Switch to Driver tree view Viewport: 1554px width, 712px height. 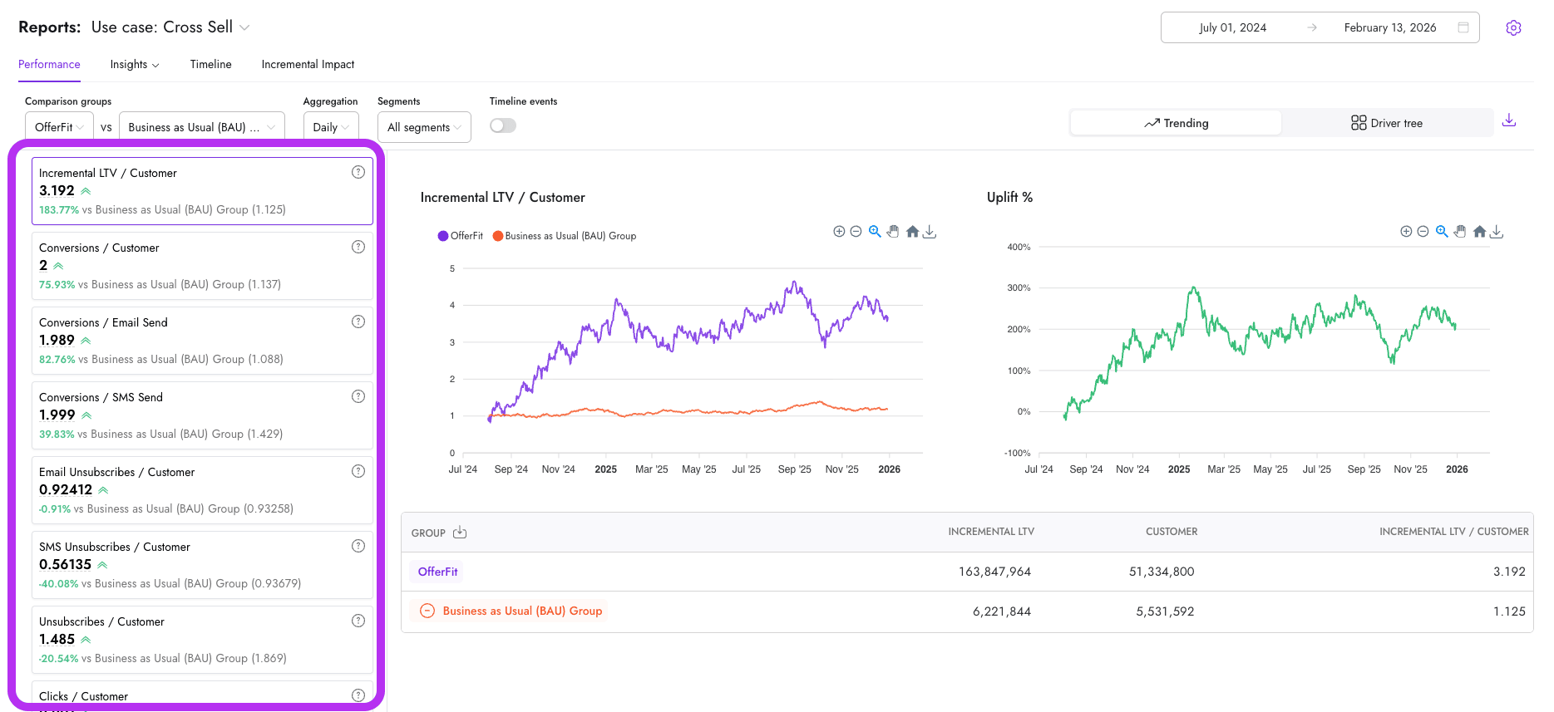1386,123
